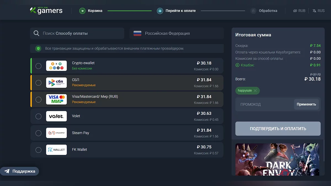Select the Crypto ewallet radio button

pos(39,66)
